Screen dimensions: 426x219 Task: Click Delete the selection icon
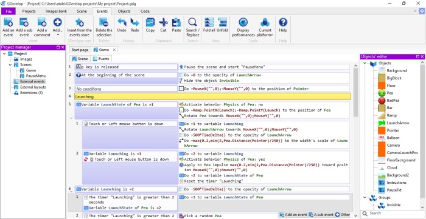click(x=104, y=22)
